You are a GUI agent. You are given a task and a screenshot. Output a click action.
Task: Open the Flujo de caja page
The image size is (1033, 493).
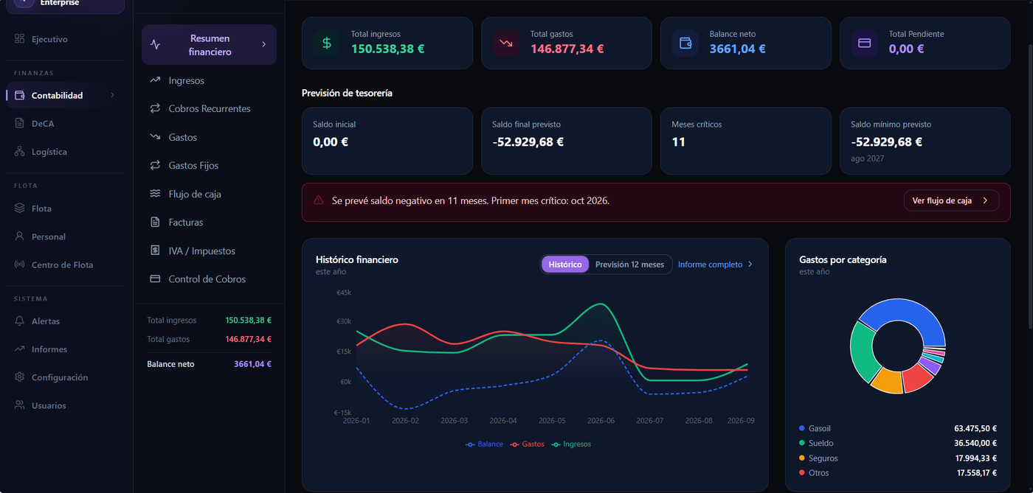[x=209, y=194]
